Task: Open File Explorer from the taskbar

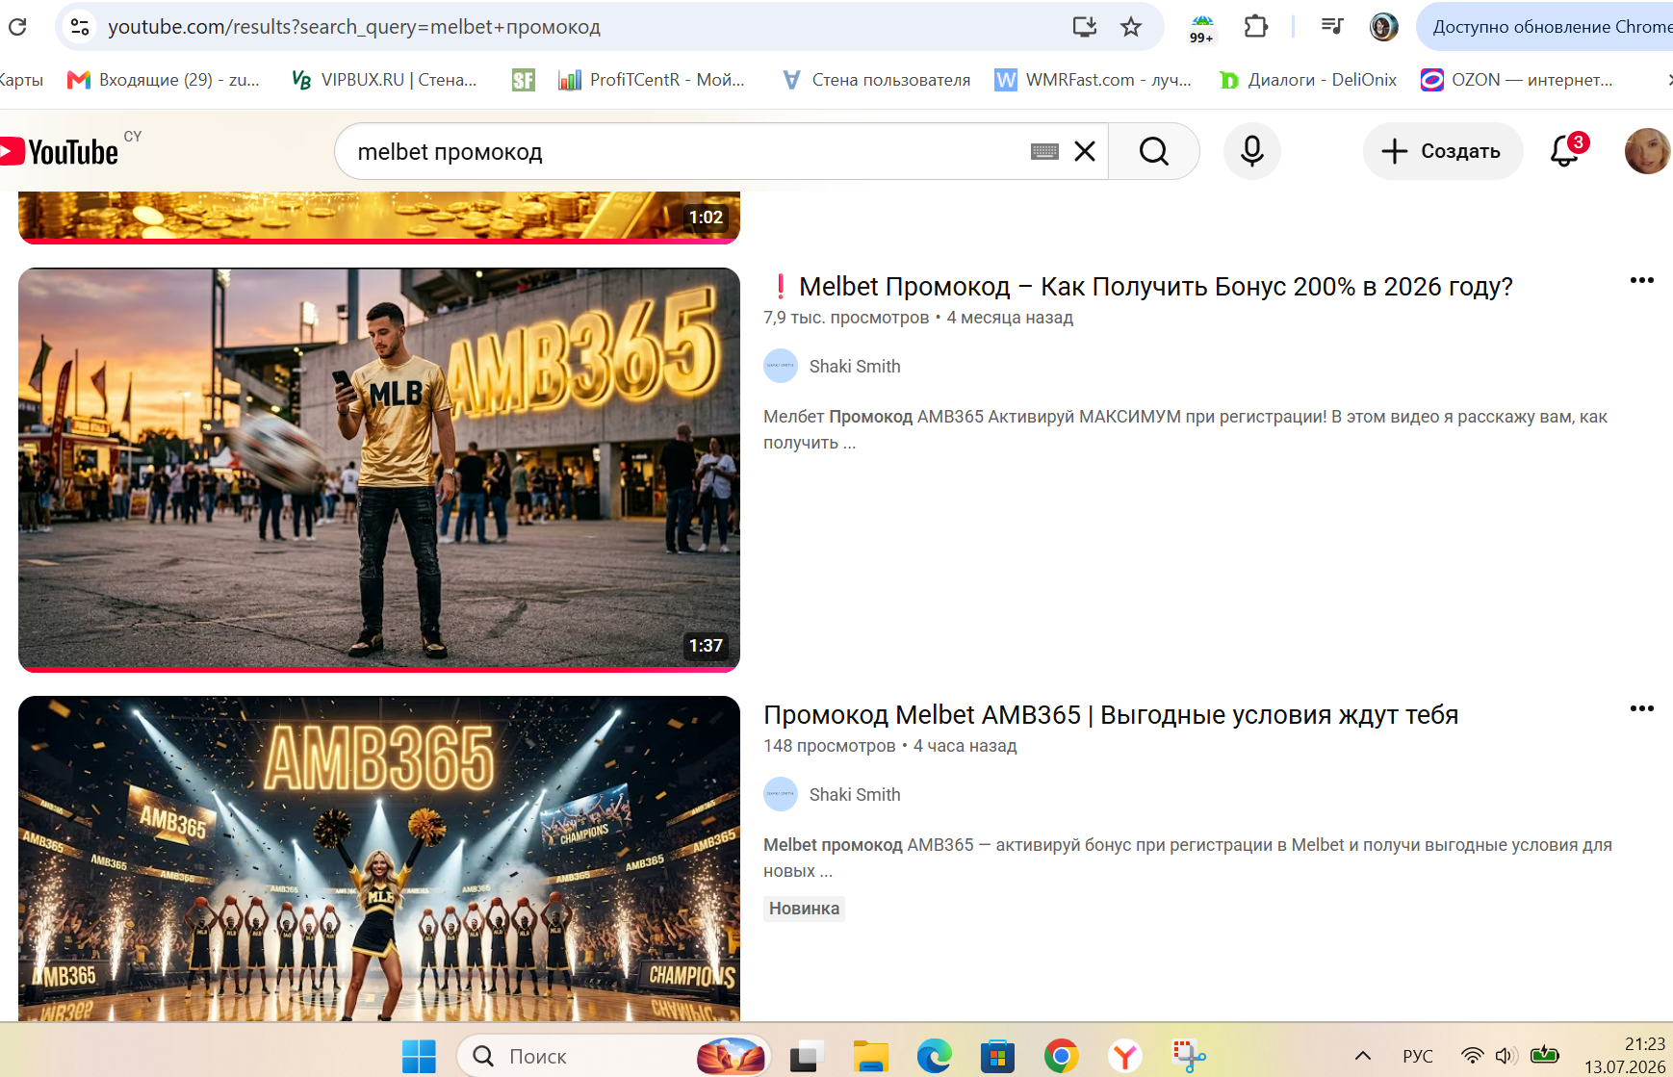Action: click(x=871, y=1056)
